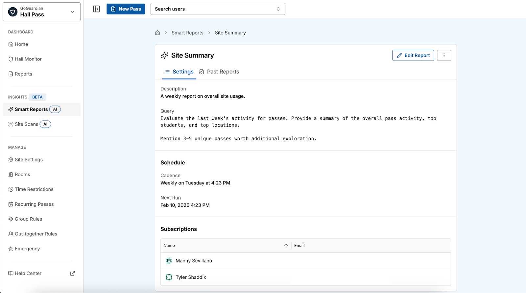Viewport: 526px width, 293px height.
Task: Open the GoGuardian Hall Pass product switcher
Action: pyautogui.click(x=42, y=12)
